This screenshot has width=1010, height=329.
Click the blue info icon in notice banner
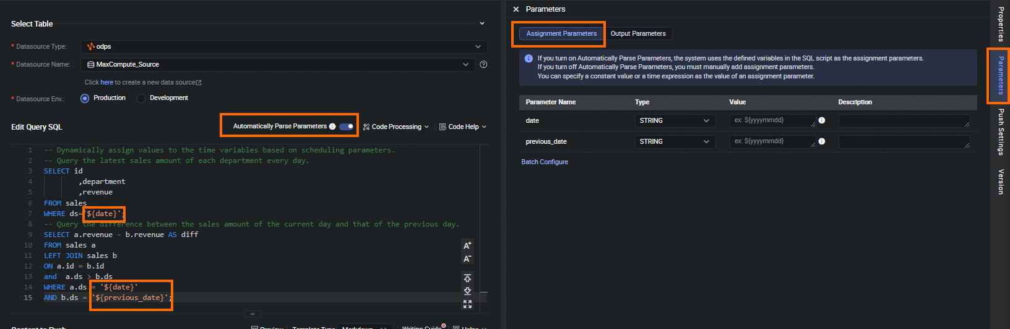point(529,59)
